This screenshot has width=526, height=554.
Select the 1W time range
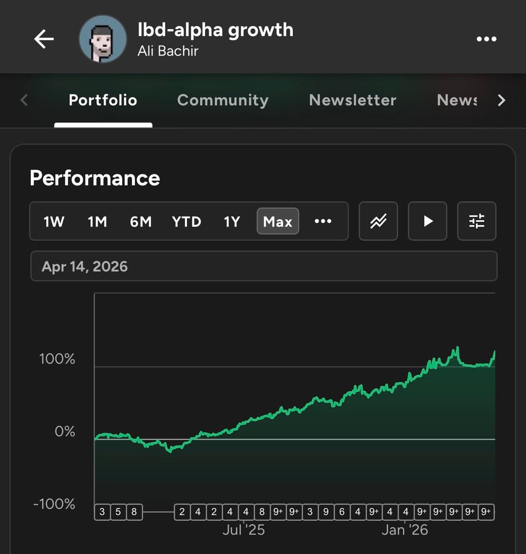(54, 222)
